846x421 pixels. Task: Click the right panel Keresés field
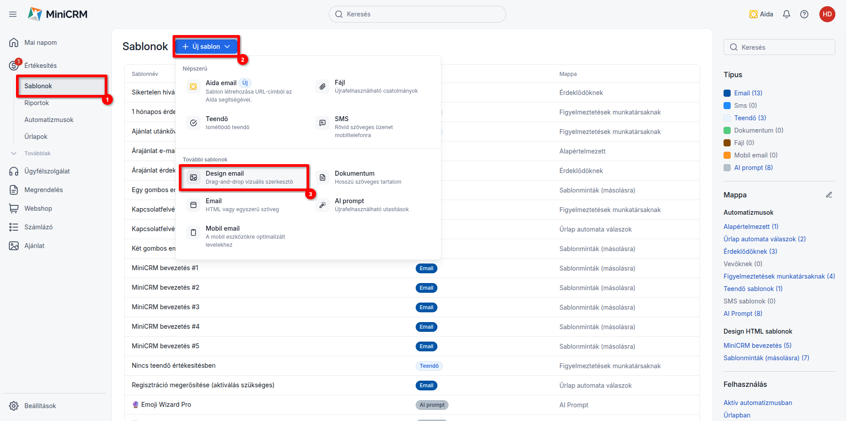(x=779, y=47)
